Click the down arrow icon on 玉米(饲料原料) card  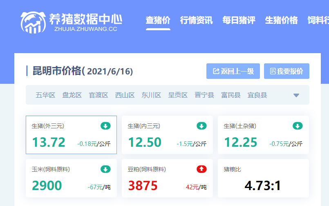105,169
